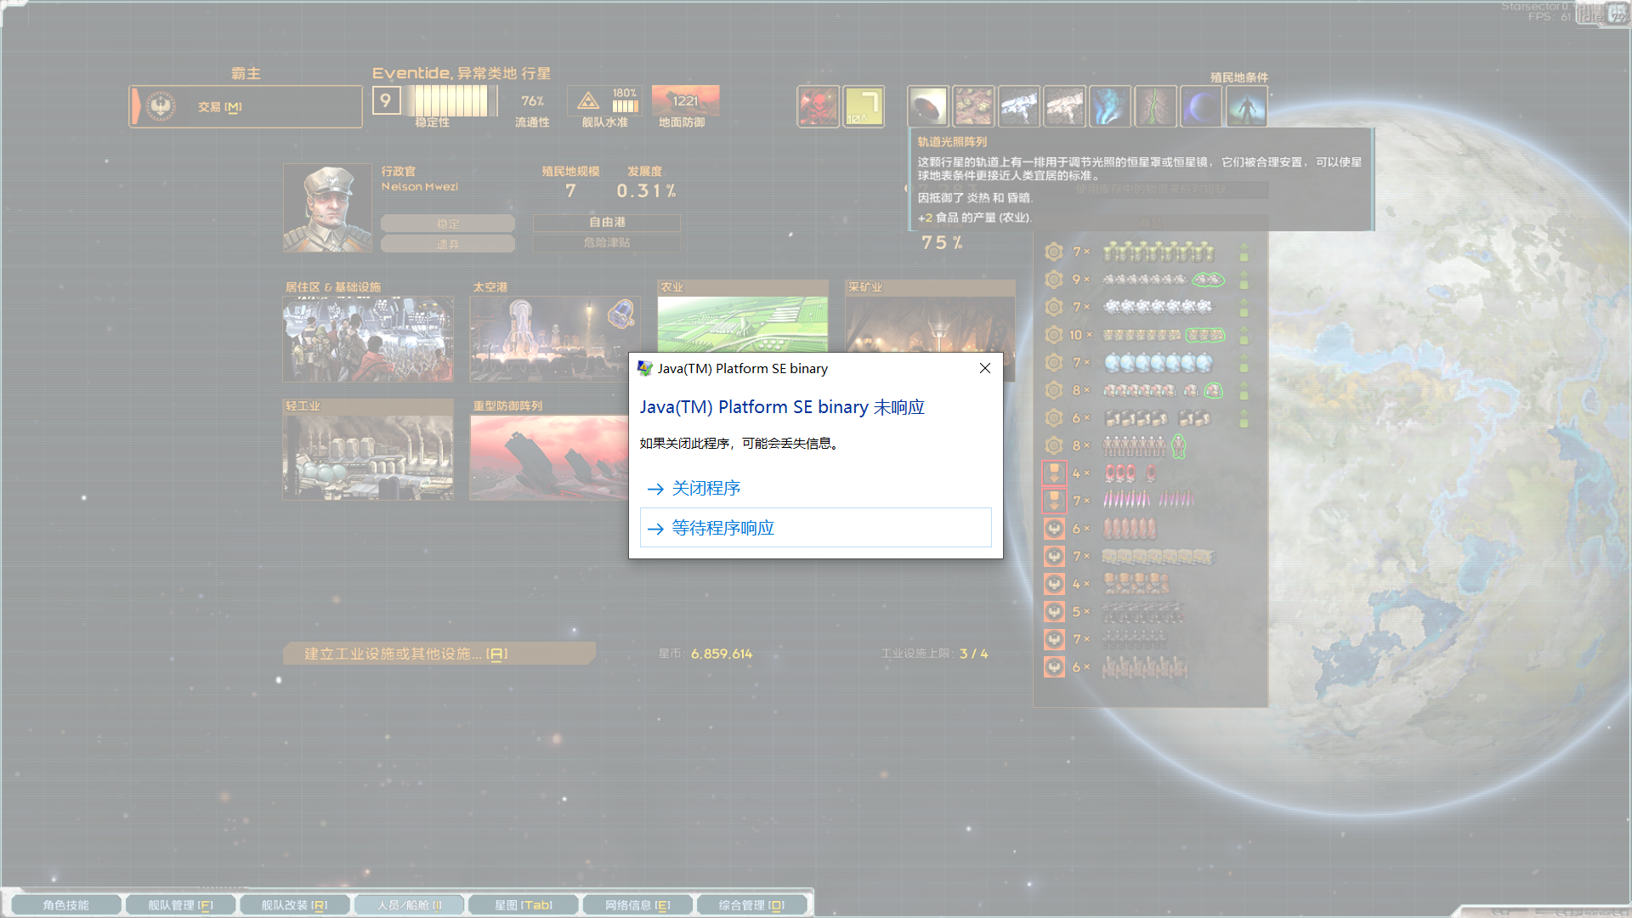
Task: Click the 遗弃 abandon colony button
Action: 448,244
